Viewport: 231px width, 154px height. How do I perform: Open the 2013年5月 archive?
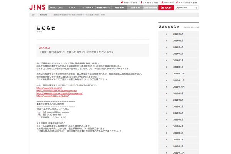(179, 120)
